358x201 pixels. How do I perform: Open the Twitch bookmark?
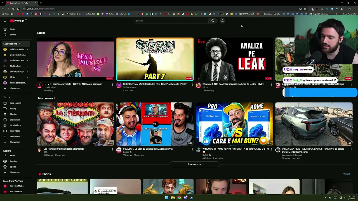[x=109, y=14]
